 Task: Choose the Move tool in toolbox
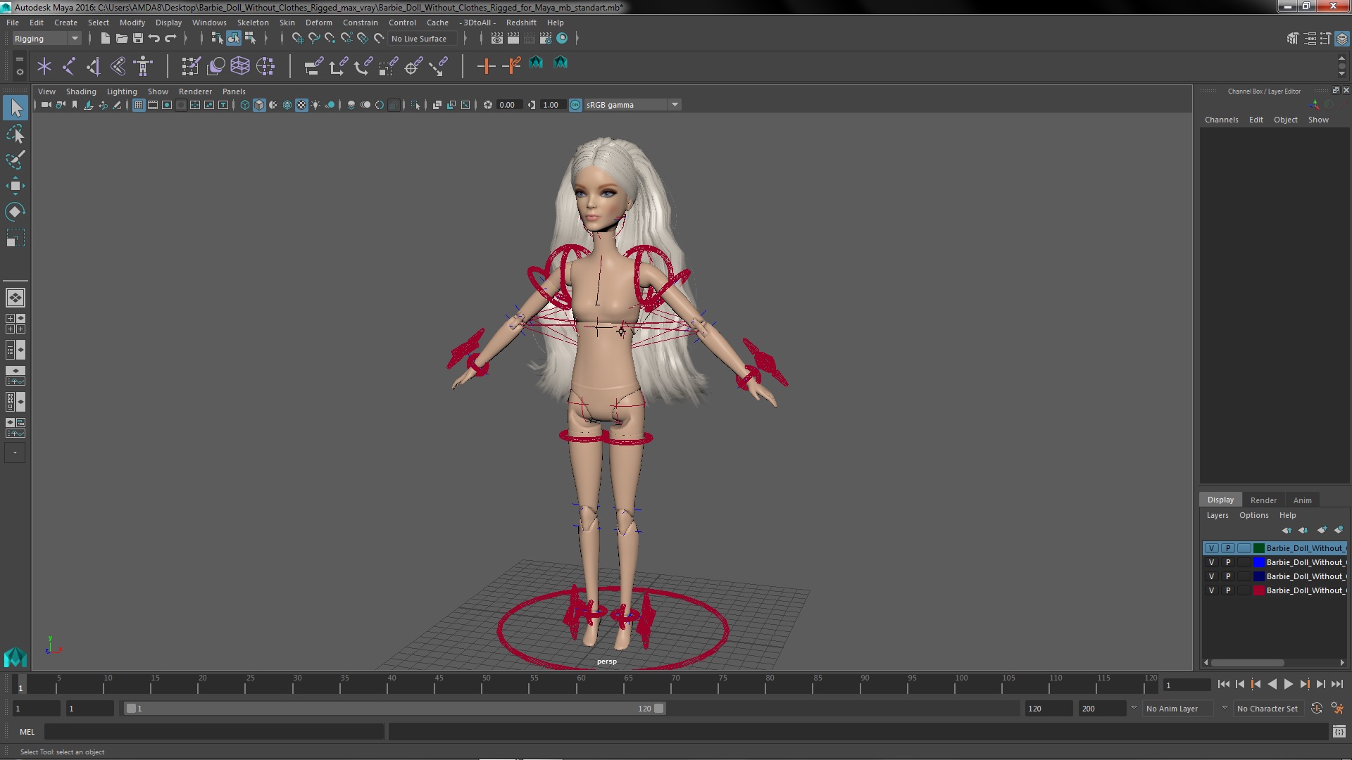[15, 186]
